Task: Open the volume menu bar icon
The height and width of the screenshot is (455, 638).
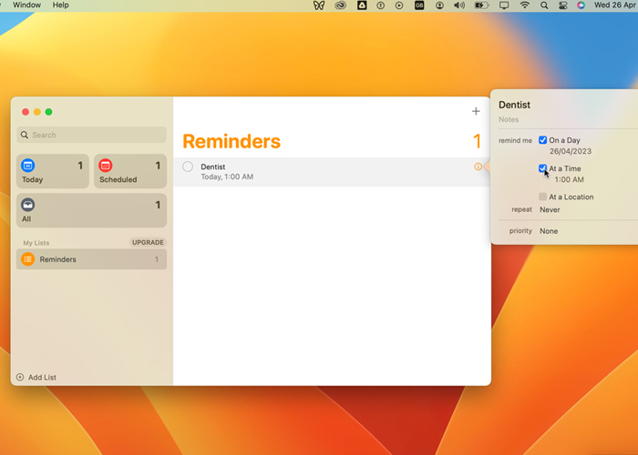Action: [459, 5]
